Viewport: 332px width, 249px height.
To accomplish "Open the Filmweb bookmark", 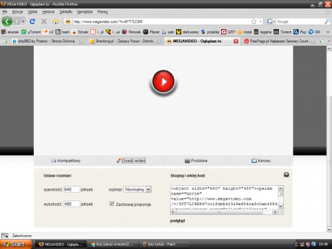I will pyautogui.click(x=131, y=32).
